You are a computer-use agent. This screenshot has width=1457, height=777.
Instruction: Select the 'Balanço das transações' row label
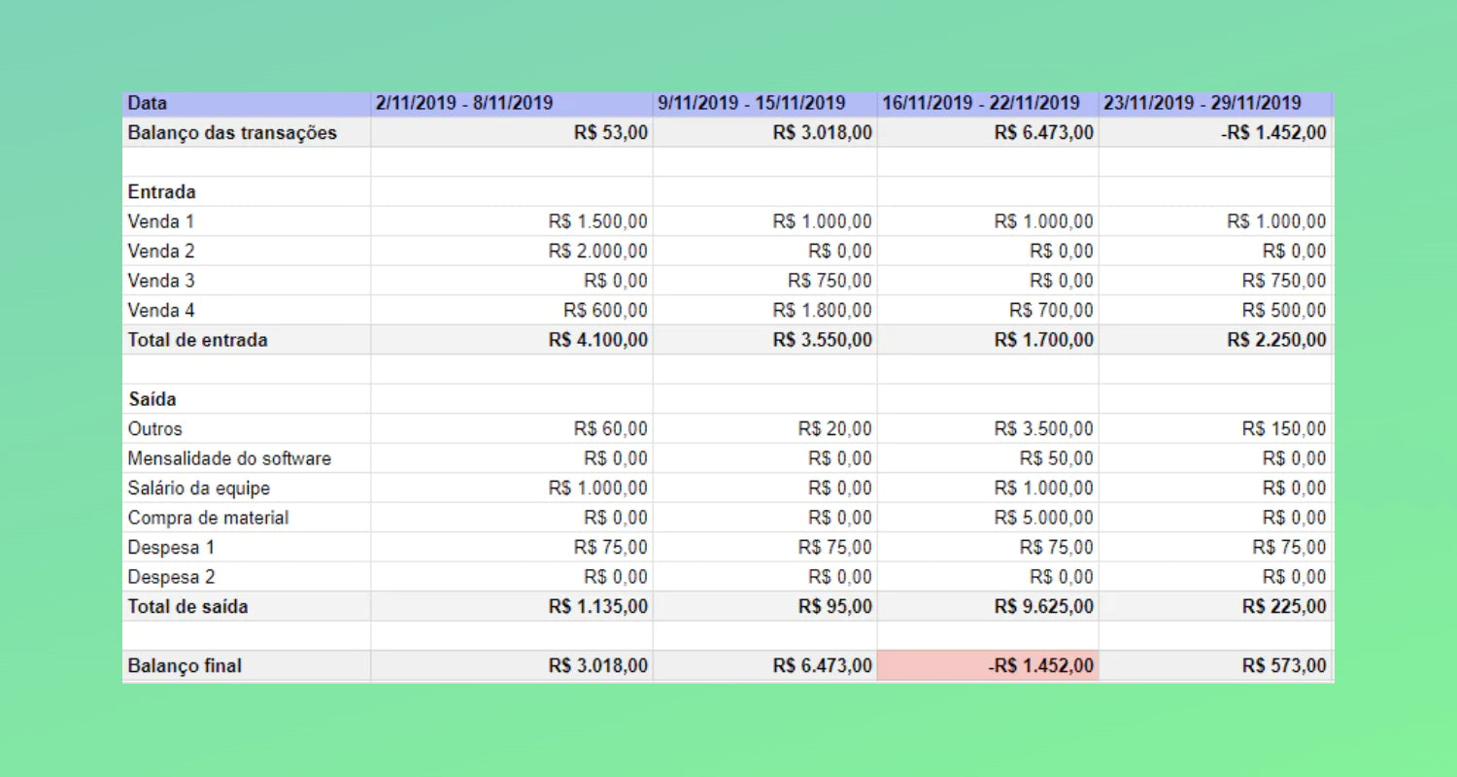click(x=247, y=133)
